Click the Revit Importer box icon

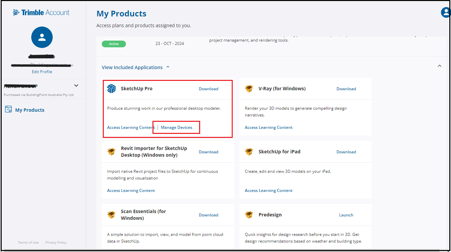coord(111,152)
